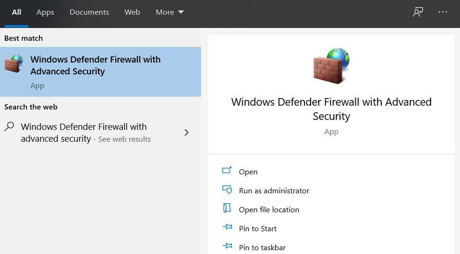Click the large firewall app icon in preview
The height and width of the screenshot is (254, 460).
[x=331, y=66]
